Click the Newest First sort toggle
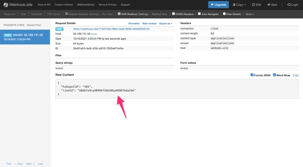Image resolution: width=303 pixels, height=167 pixels. click(x=34, y=25)
